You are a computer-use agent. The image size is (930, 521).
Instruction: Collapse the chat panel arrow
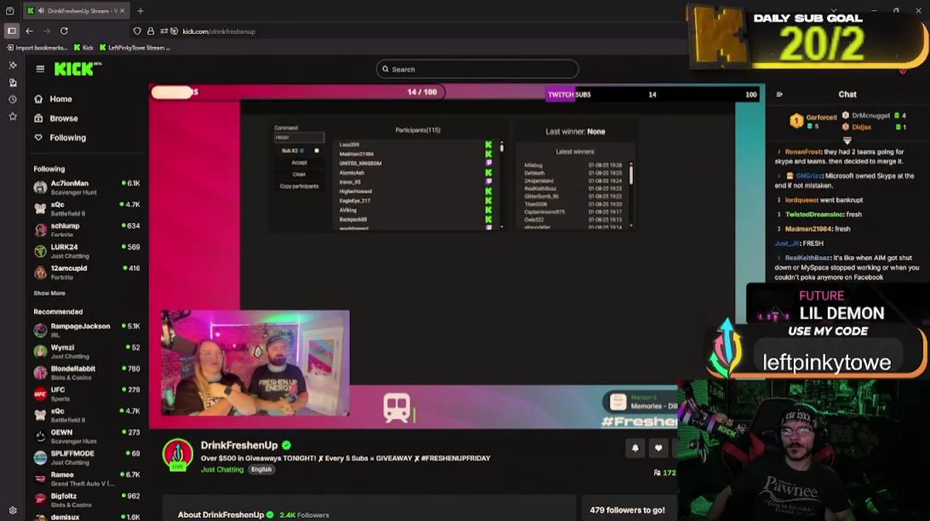pyautogui.click(x=779, y=94)
